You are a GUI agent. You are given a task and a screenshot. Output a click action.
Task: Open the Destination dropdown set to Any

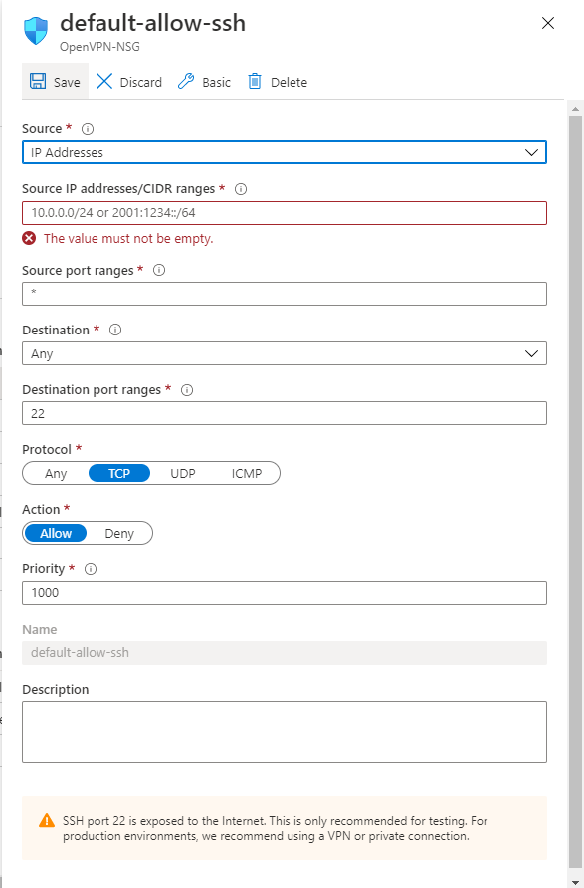285,353
